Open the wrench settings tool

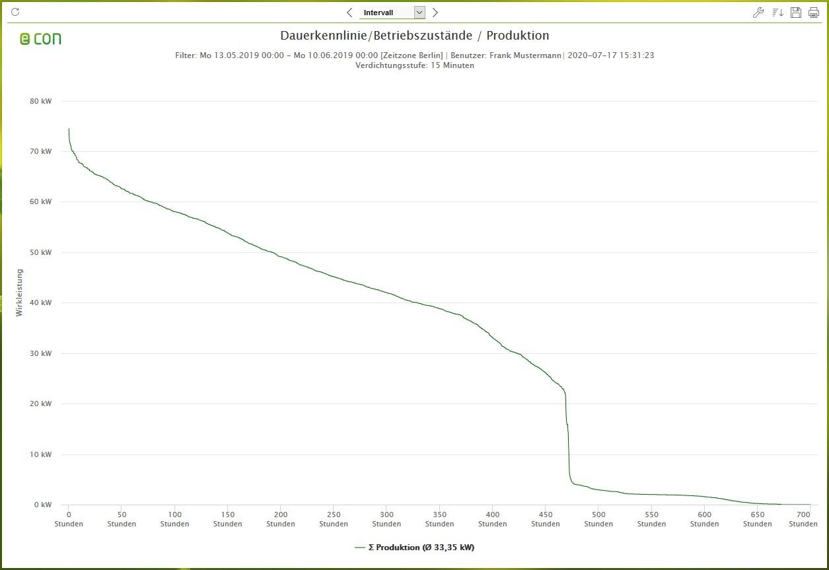(x=758, y=12)
